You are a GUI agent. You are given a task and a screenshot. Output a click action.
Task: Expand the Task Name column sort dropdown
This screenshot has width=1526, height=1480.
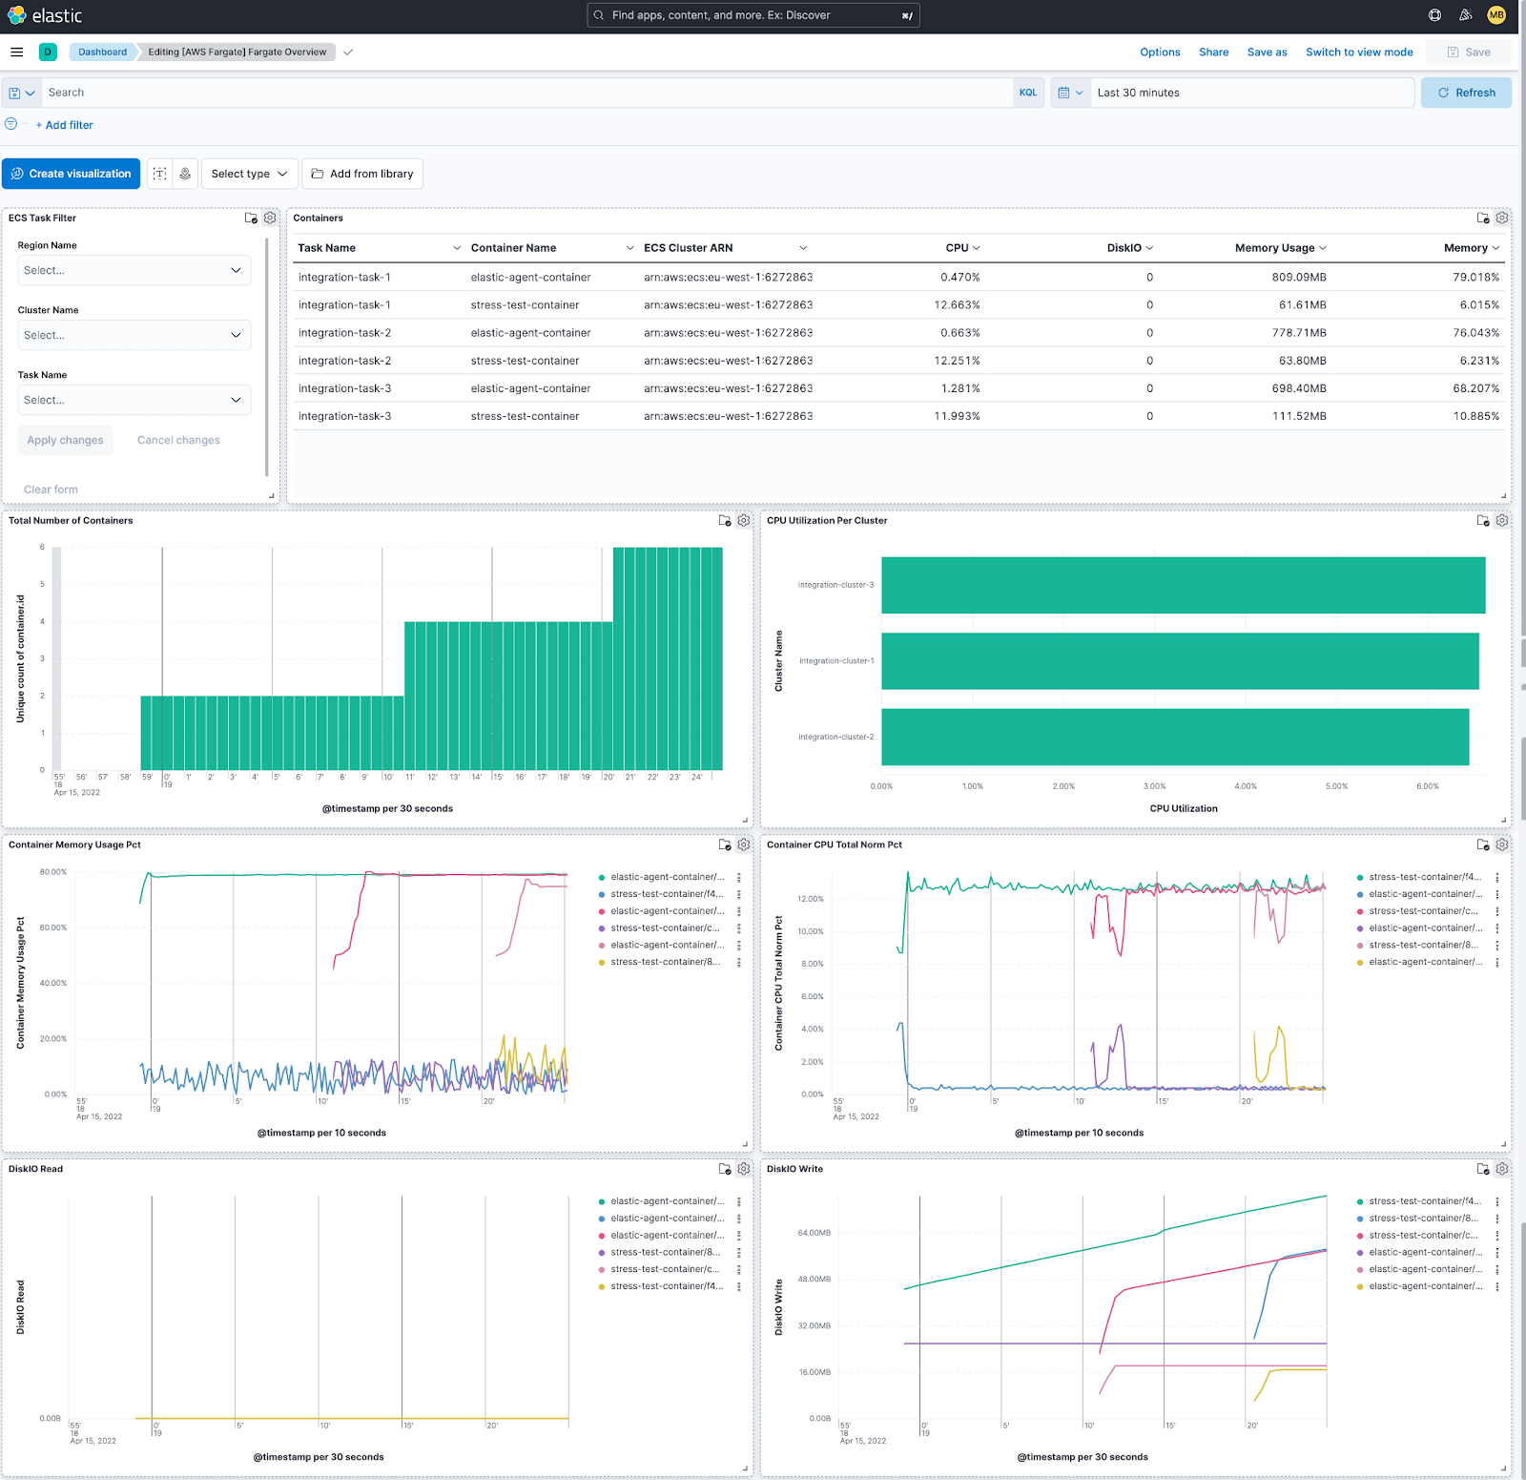click(457, 247)
